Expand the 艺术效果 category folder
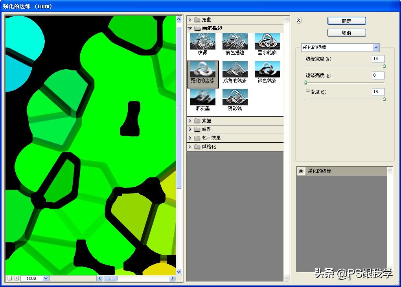 point(190,138)
